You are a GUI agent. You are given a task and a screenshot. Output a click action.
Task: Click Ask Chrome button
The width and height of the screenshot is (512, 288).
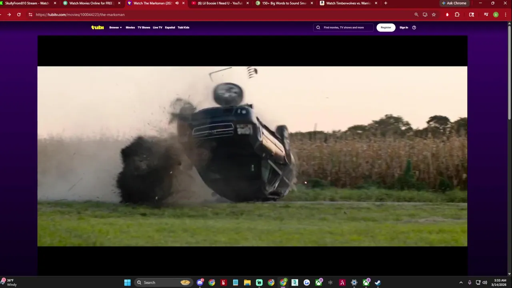(x=454, y=3)
